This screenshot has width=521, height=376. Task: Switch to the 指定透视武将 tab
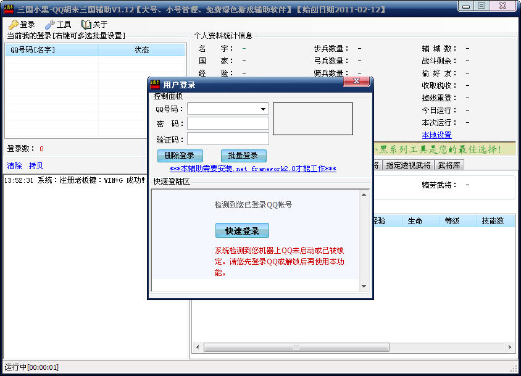[x=408, y=165]
